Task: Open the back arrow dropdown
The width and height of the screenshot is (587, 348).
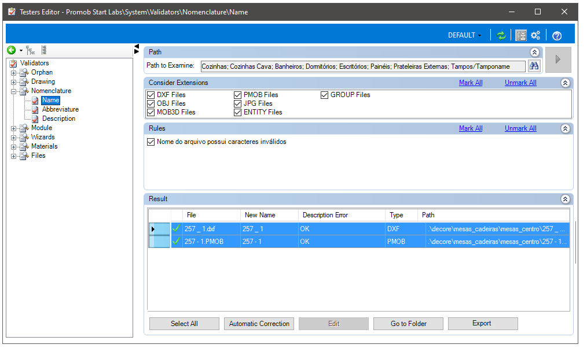Action: tap(21, 50)
